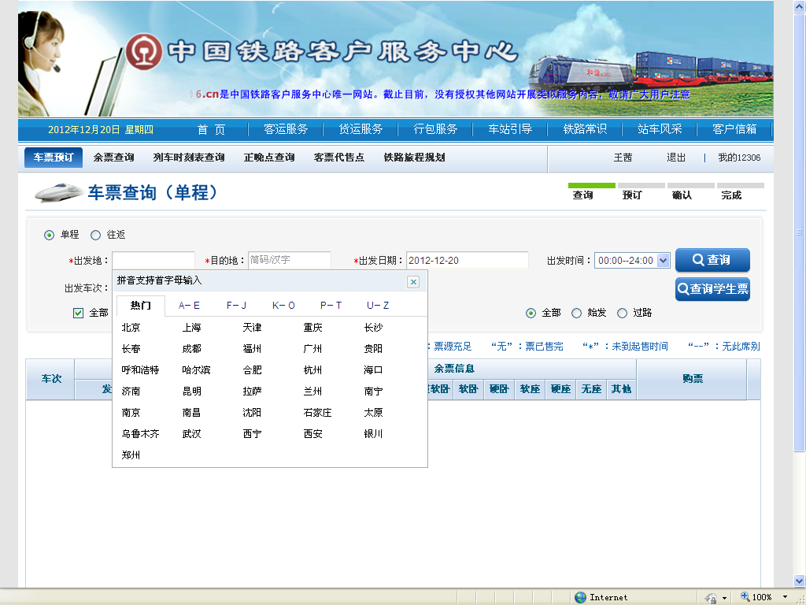Open the 站车风采 menu item

point(660,129)
